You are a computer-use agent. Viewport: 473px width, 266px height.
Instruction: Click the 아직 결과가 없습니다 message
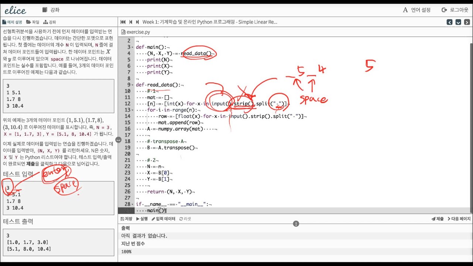[144, 236]
